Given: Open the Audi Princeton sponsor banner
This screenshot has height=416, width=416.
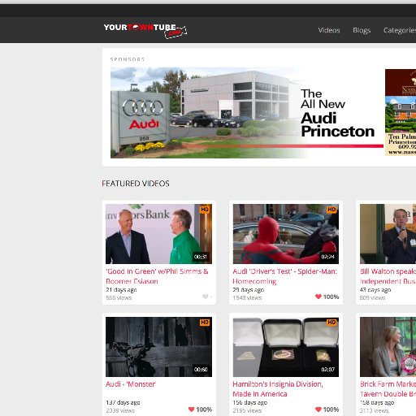Looking at the screenshot, I should [247, 113].
